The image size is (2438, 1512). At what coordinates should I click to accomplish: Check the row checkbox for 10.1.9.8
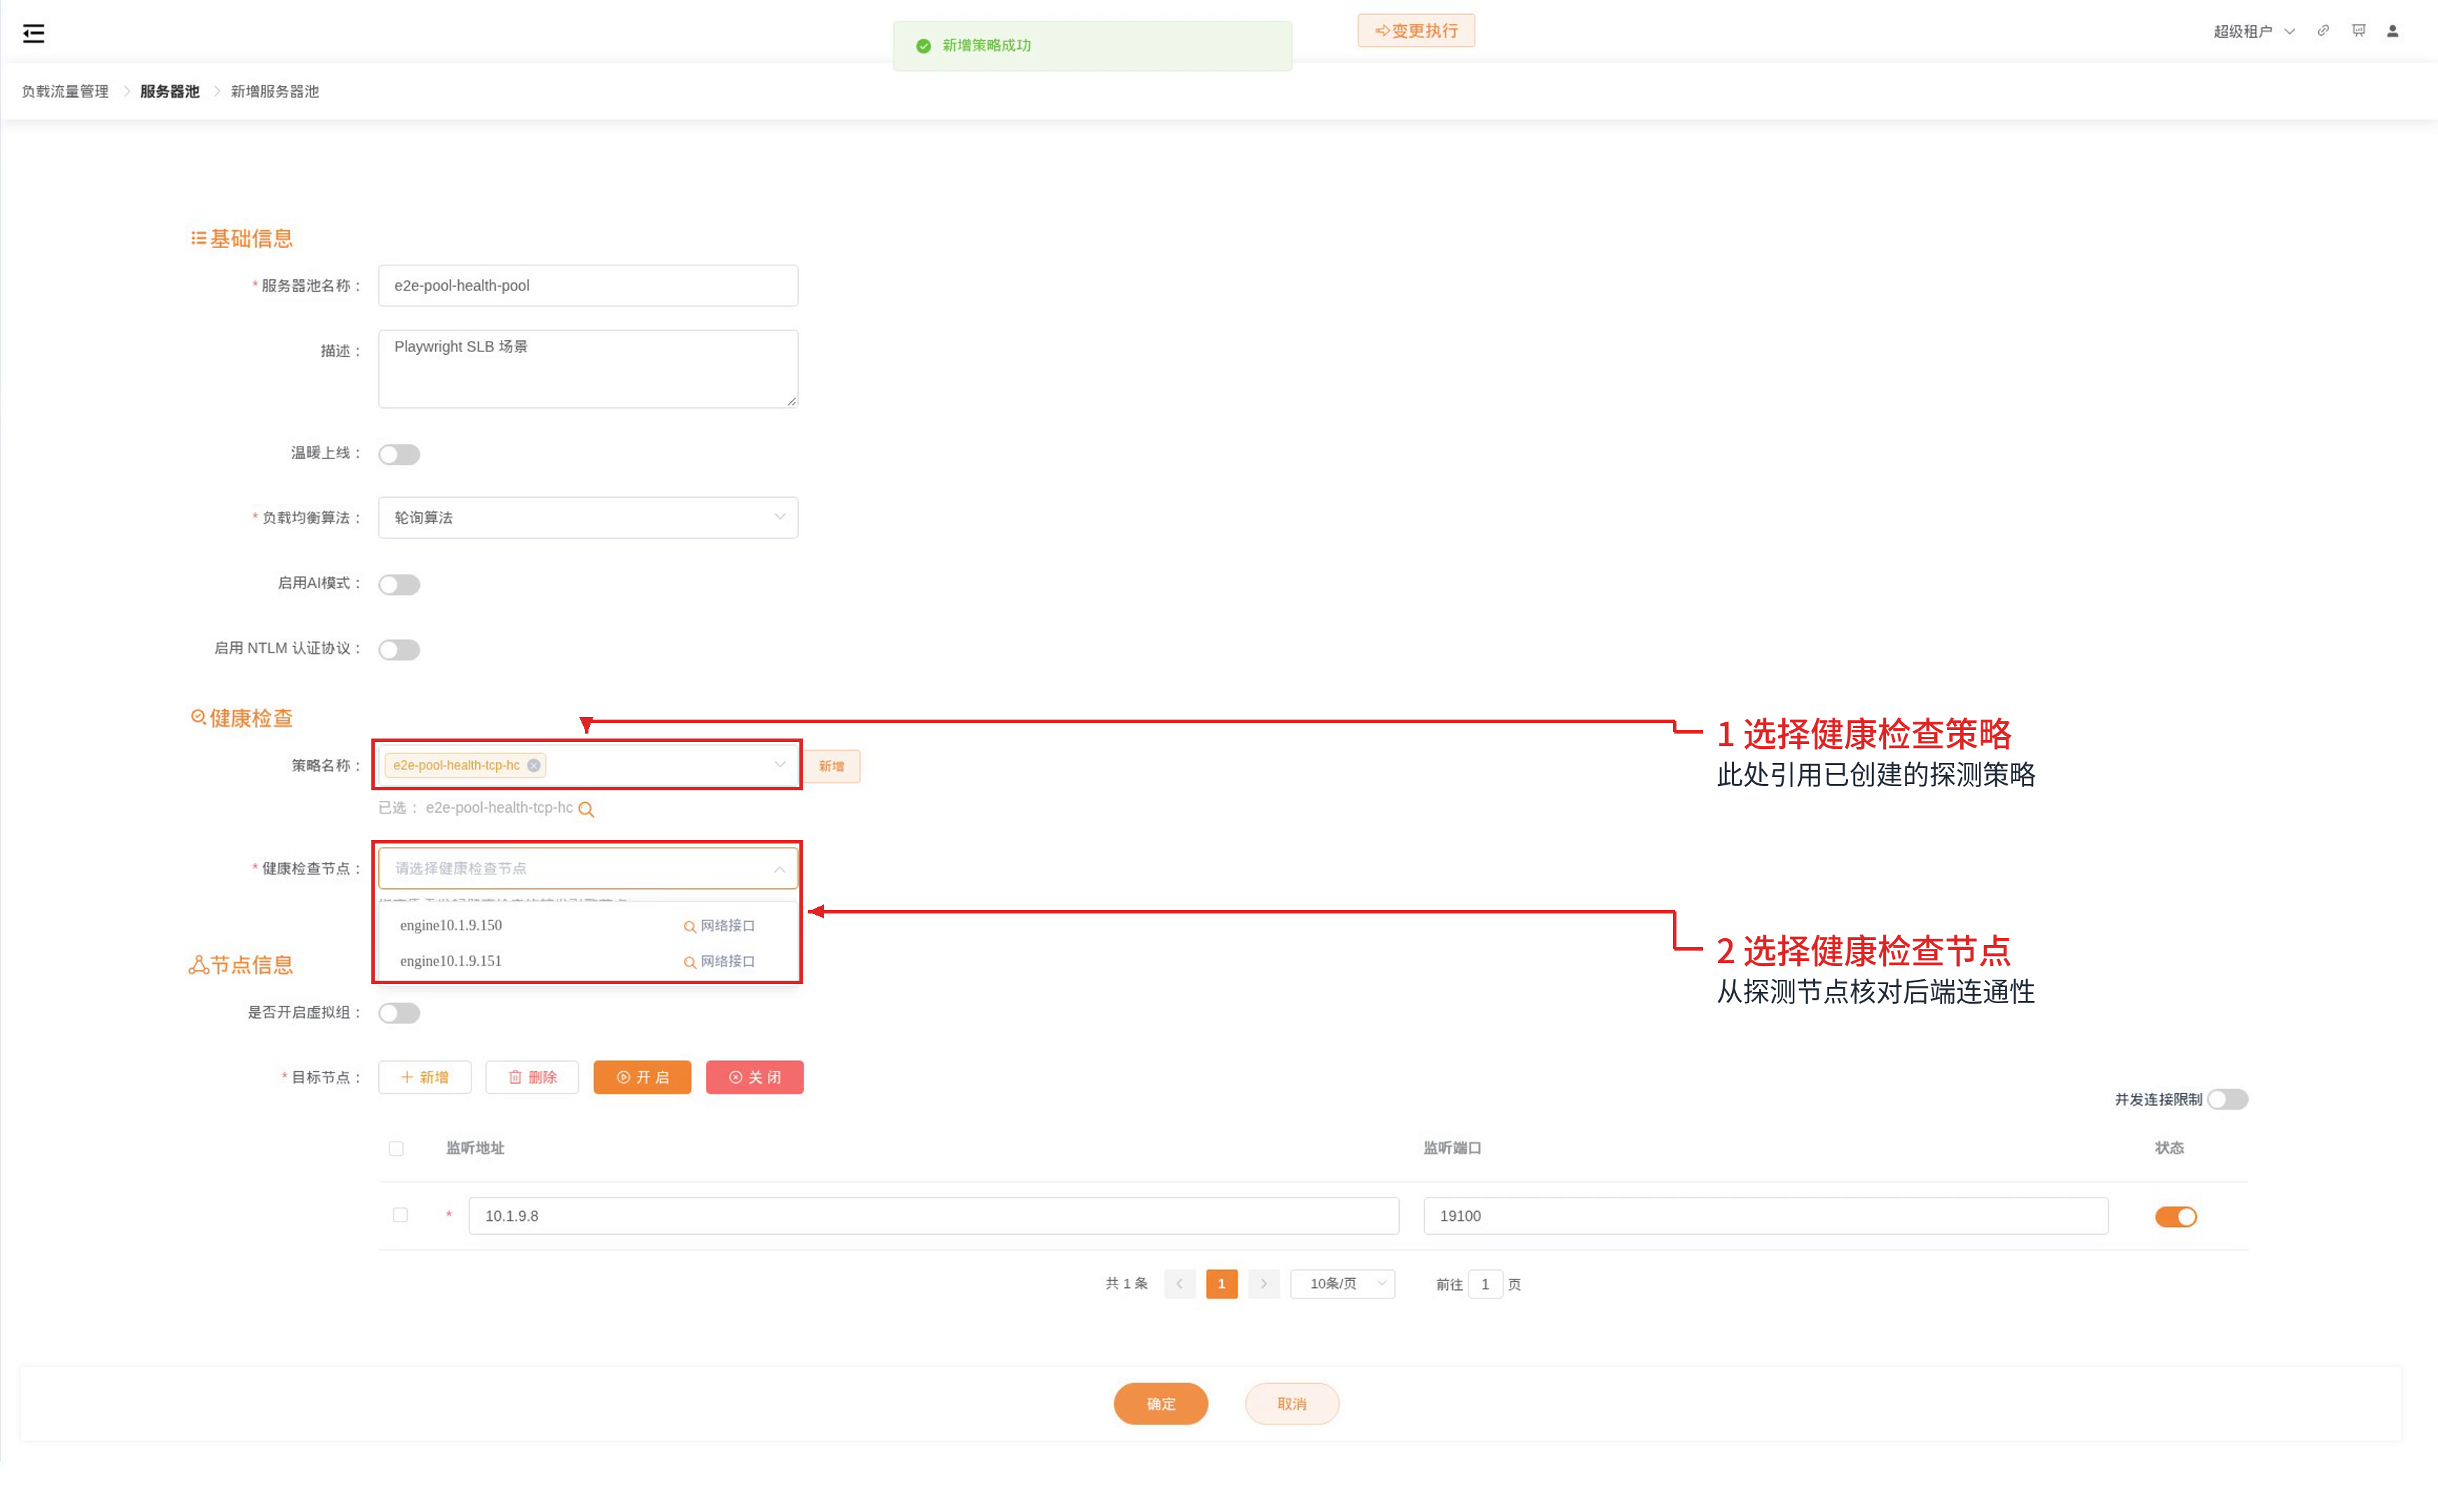(x=400, y=1215)
